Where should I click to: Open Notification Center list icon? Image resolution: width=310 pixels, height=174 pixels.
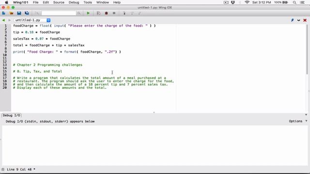(302, 2)
